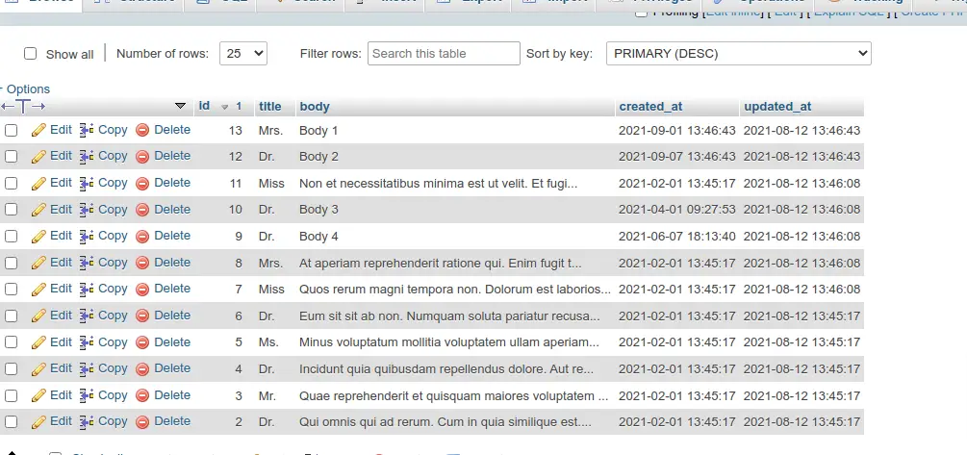Open the Number of rows dropdown
967x455 pixels.
point(243,54)
